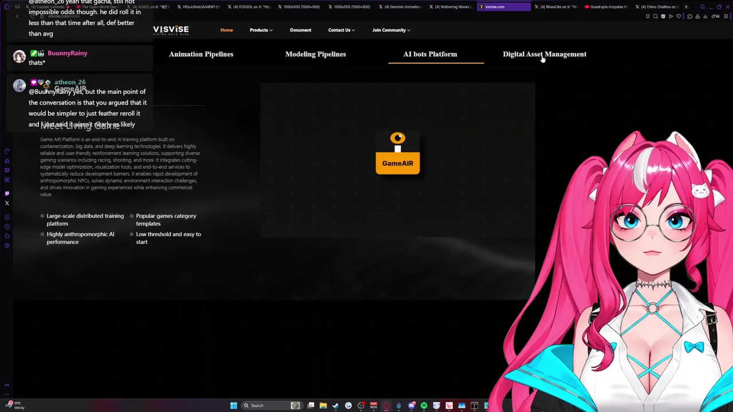Open X in the browser sidebar
This screenshot has width=733, height=412.
coord(7,203)
